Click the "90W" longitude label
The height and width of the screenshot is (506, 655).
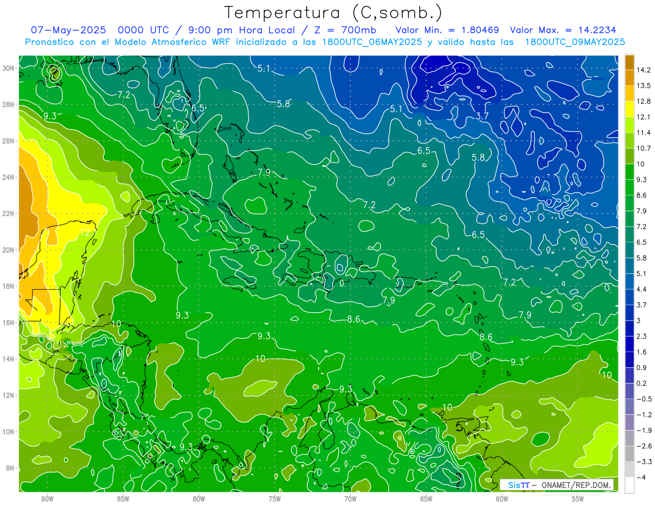[47, 499]
